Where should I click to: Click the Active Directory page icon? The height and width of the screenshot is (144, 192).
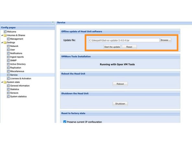coord(8,64)
